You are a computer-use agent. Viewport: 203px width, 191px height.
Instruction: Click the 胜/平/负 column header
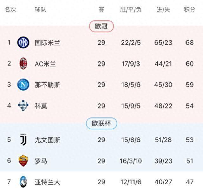tap(131, 10)
